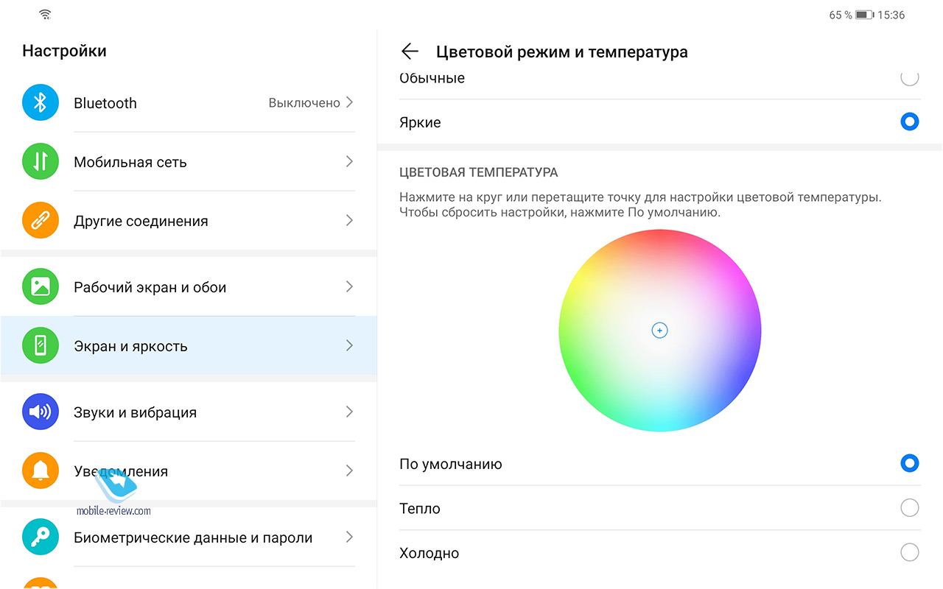Tap the Тепло label text
Screen dimensions: 943x589
click(x=420, y=509)
